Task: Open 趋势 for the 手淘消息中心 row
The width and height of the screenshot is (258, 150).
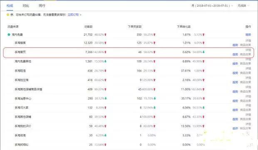Action: (235, 101)
